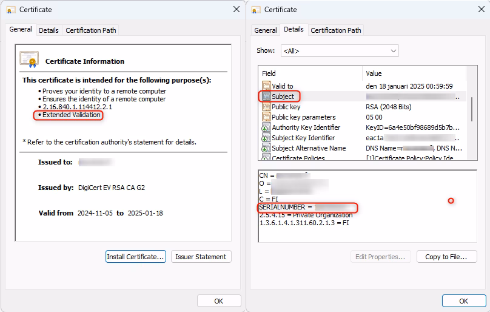
Task: Switch to General tab in right dialog
Action: pyautogui.click(x=265, y=30)
